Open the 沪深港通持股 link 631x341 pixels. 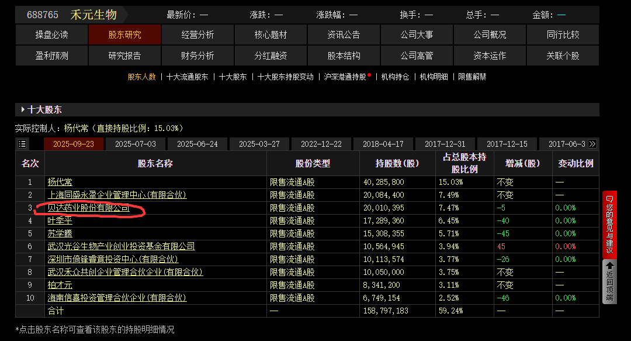[x=345, y=77]
